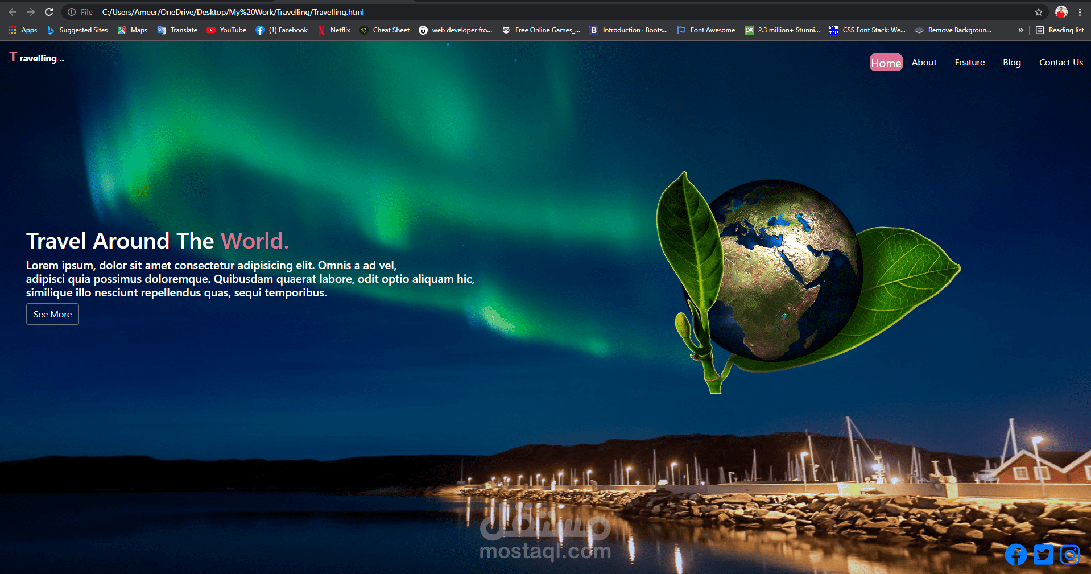Open the 2.3 million+ Stunni... bookmark

782,30
